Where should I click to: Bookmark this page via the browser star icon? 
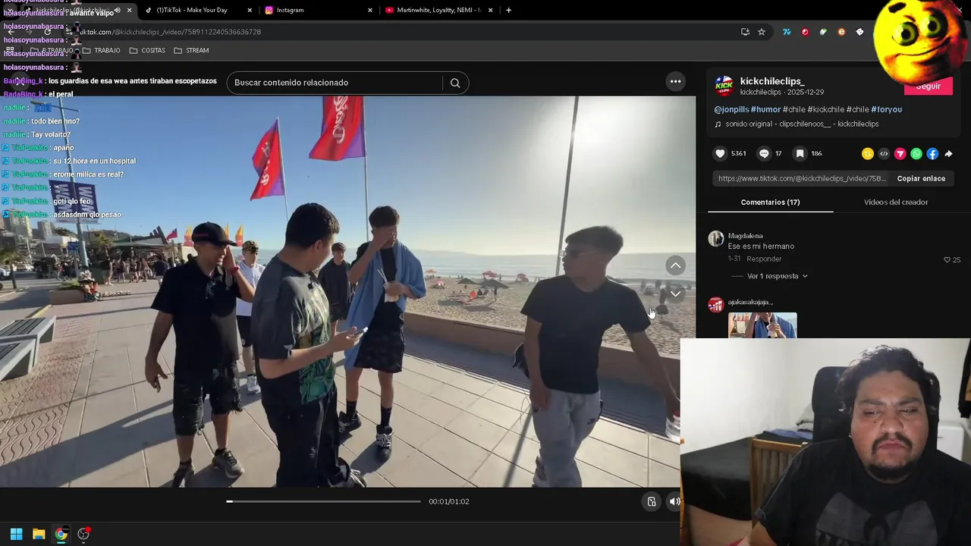[762, 32]
